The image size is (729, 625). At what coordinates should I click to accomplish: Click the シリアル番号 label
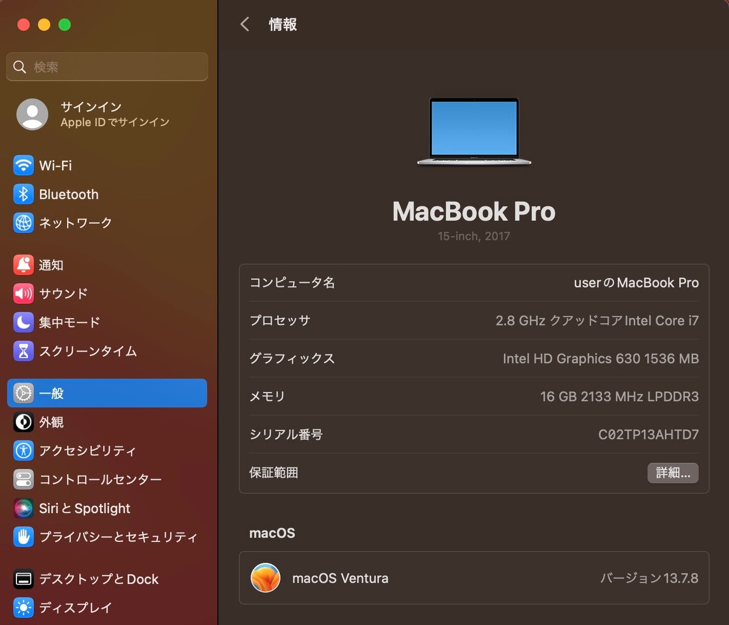click(x=286, y=435)
